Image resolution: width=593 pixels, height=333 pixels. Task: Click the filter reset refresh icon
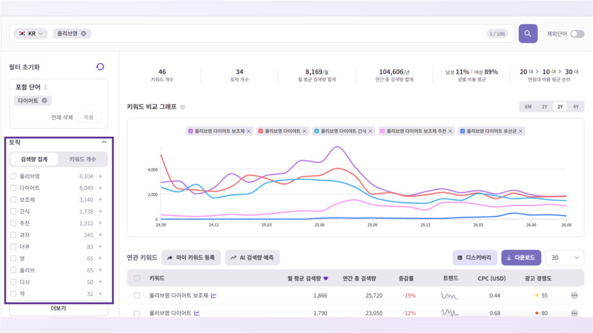click(100, 67)
